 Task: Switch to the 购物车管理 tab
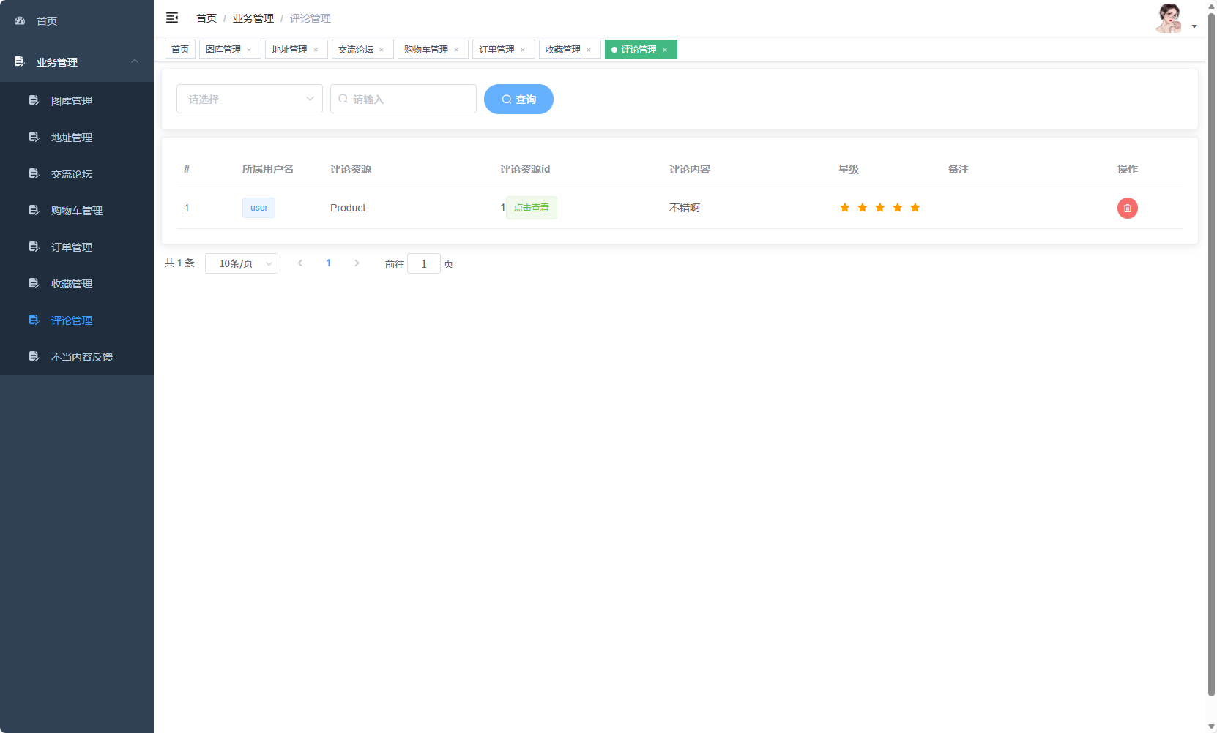(426, 50)
